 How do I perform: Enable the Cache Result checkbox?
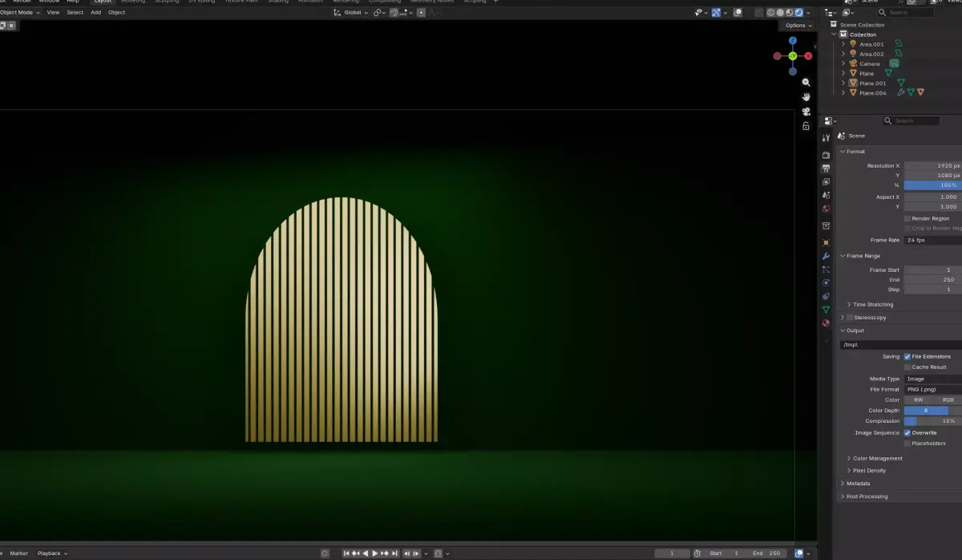pyautogui.click(x=907, y=367)
